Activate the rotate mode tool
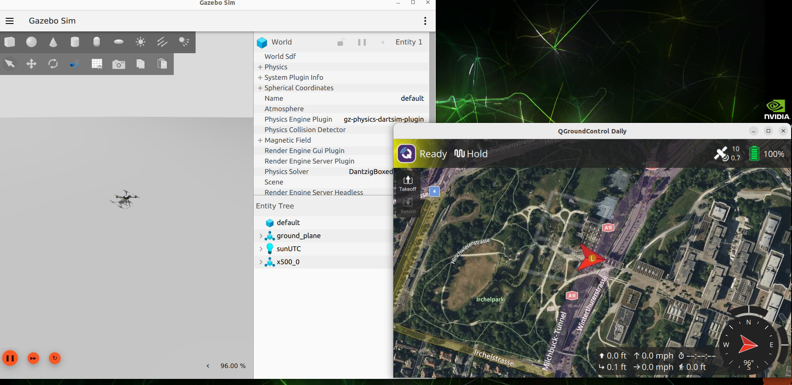Image resolution: width=792 pixels, height=385 pixels. pyautogui.click(x=53, y=64)
